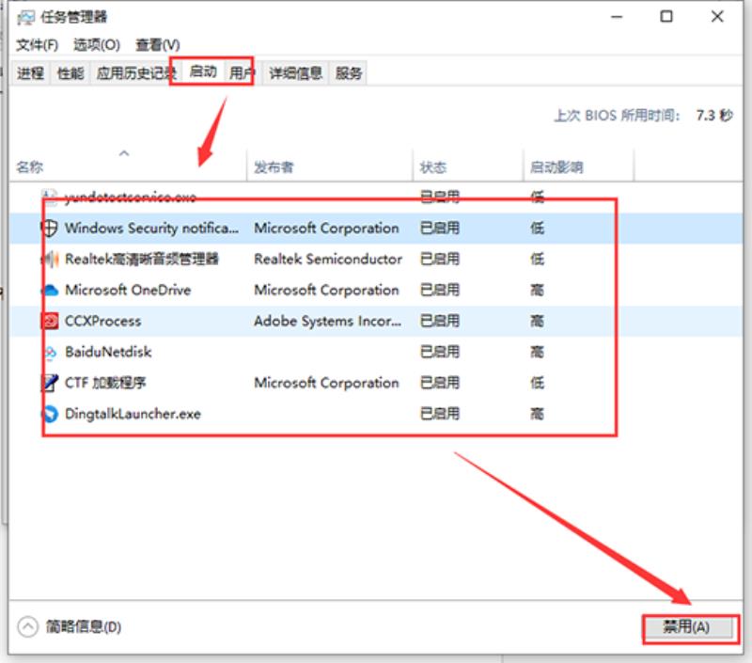Open the 查看(V) menu
752x663 pixels.
[x=158, y=45]
